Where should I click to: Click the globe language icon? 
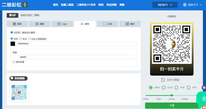click(x=185, y=5)
